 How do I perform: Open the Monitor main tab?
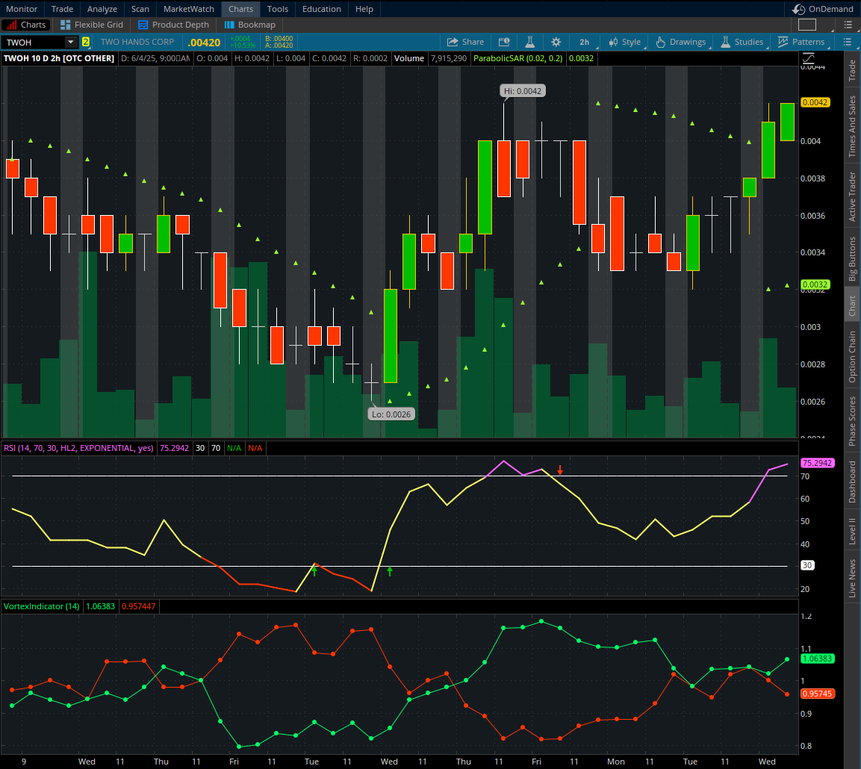[x=22, y=9]
